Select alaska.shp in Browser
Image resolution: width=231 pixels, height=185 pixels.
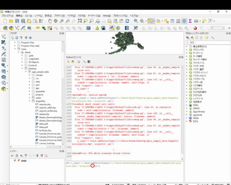(x=44, y=114)
